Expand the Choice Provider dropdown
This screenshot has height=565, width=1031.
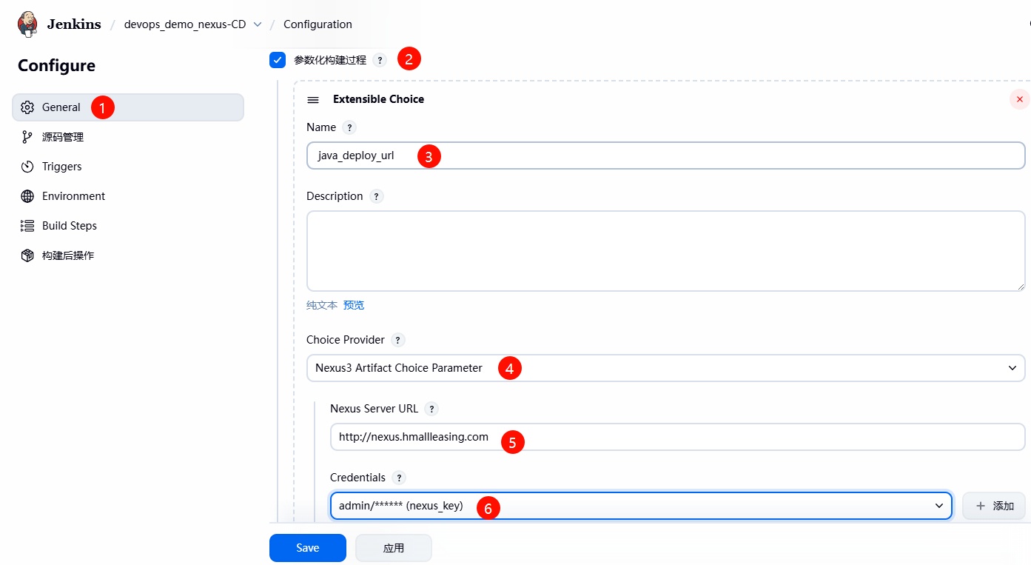[665, 368]
